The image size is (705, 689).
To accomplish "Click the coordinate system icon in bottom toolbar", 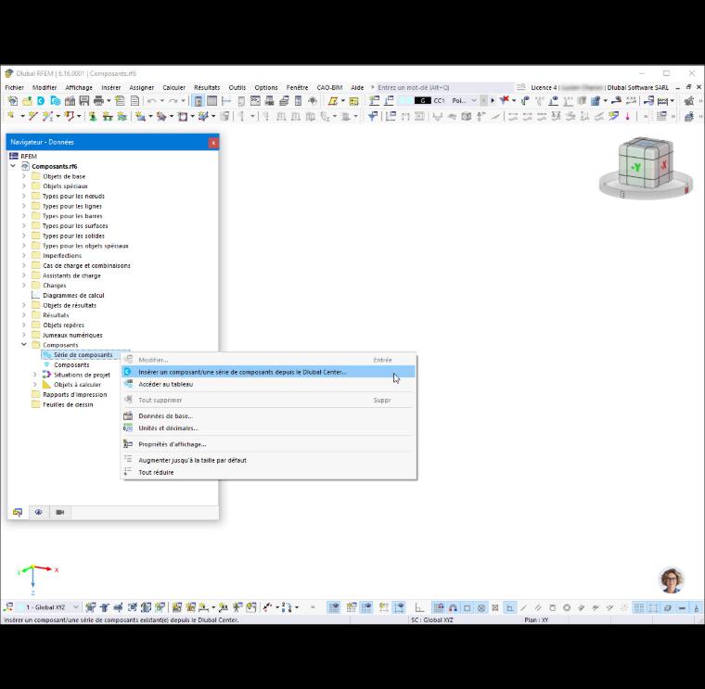I will click(8, 607).
